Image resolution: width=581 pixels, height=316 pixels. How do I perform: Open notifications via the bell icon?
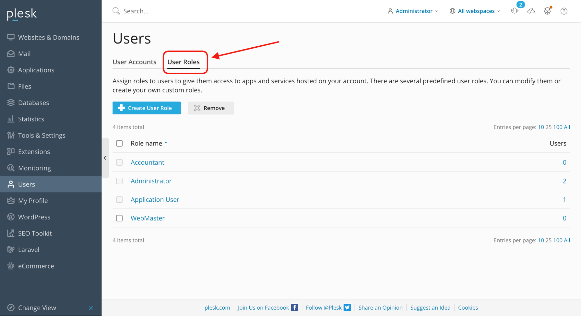click(x=515, y=11)
